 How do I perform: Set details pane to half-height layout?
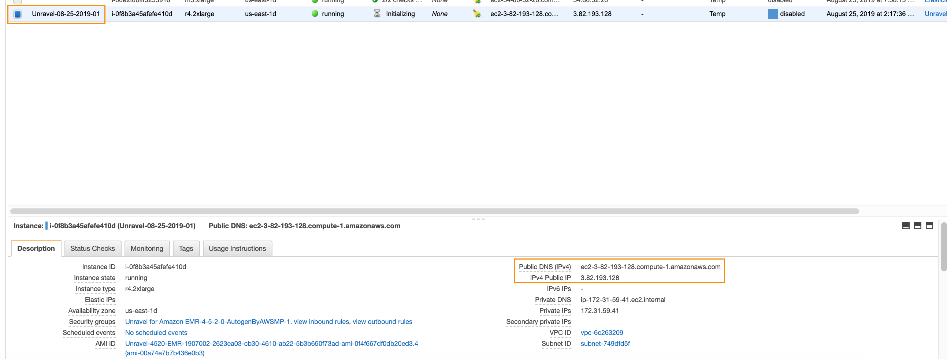(918, 226)
